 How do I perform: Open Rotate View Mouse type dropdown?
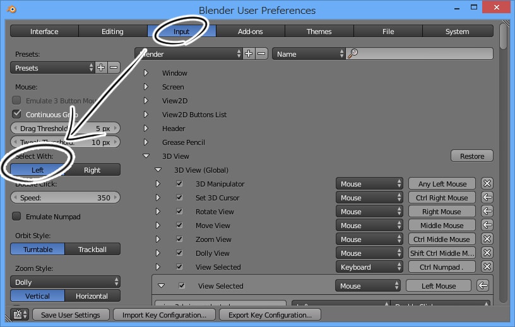click(369, 211)
